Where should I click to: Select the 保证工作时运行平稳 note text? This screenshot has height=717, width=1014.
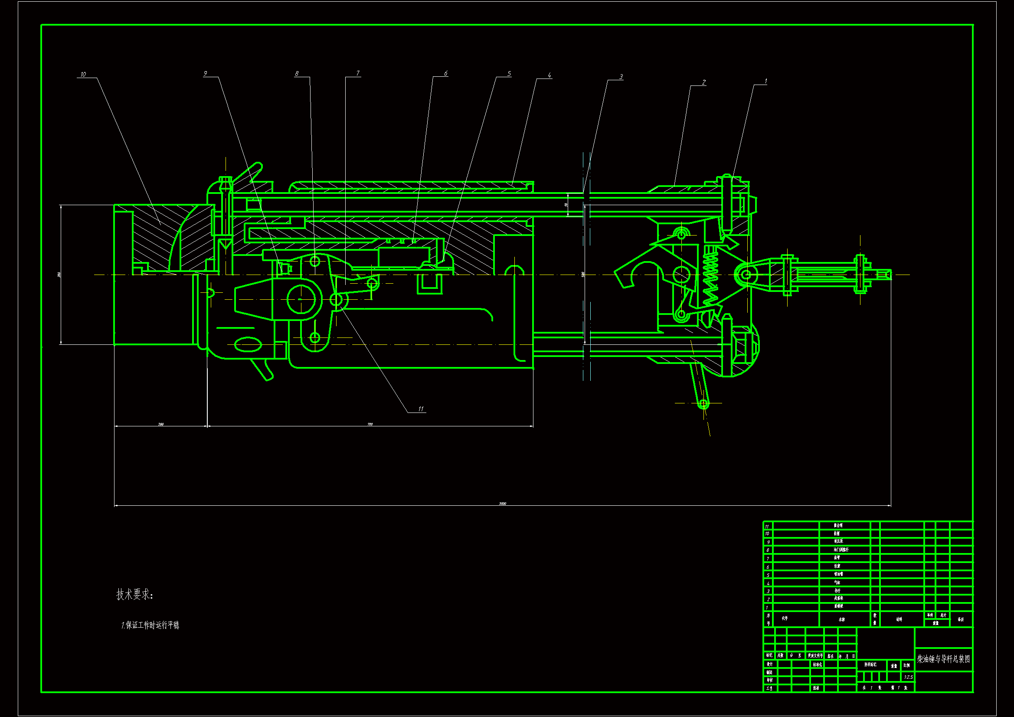[150, 625]
